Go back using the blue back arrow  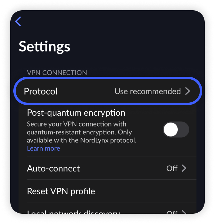tap(18, 21)
